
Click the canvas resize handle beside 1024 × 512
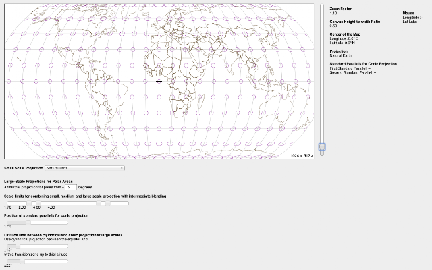point(312,156)
